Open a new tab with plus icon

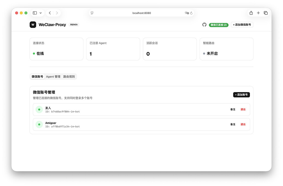258,13
